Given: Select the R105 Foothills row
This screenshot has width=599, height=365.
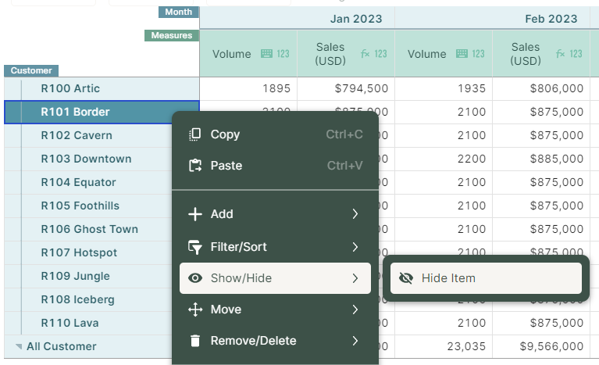Looking at the screenshot, I should [x=88, y=206].
